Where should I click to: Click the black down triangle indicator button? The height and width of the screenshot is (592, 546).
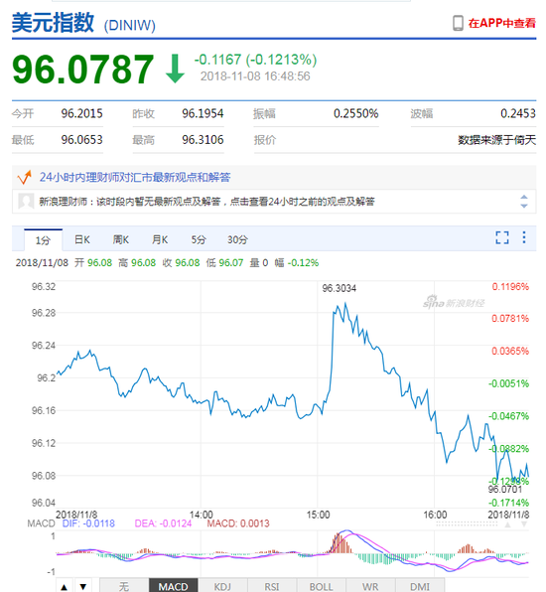point(83,586)
